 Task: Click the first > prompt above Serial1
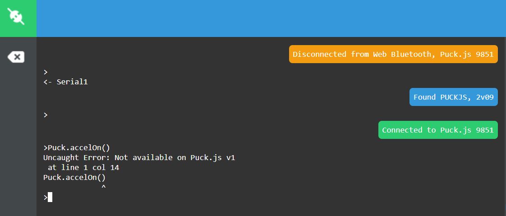click(x=46, y=72)
